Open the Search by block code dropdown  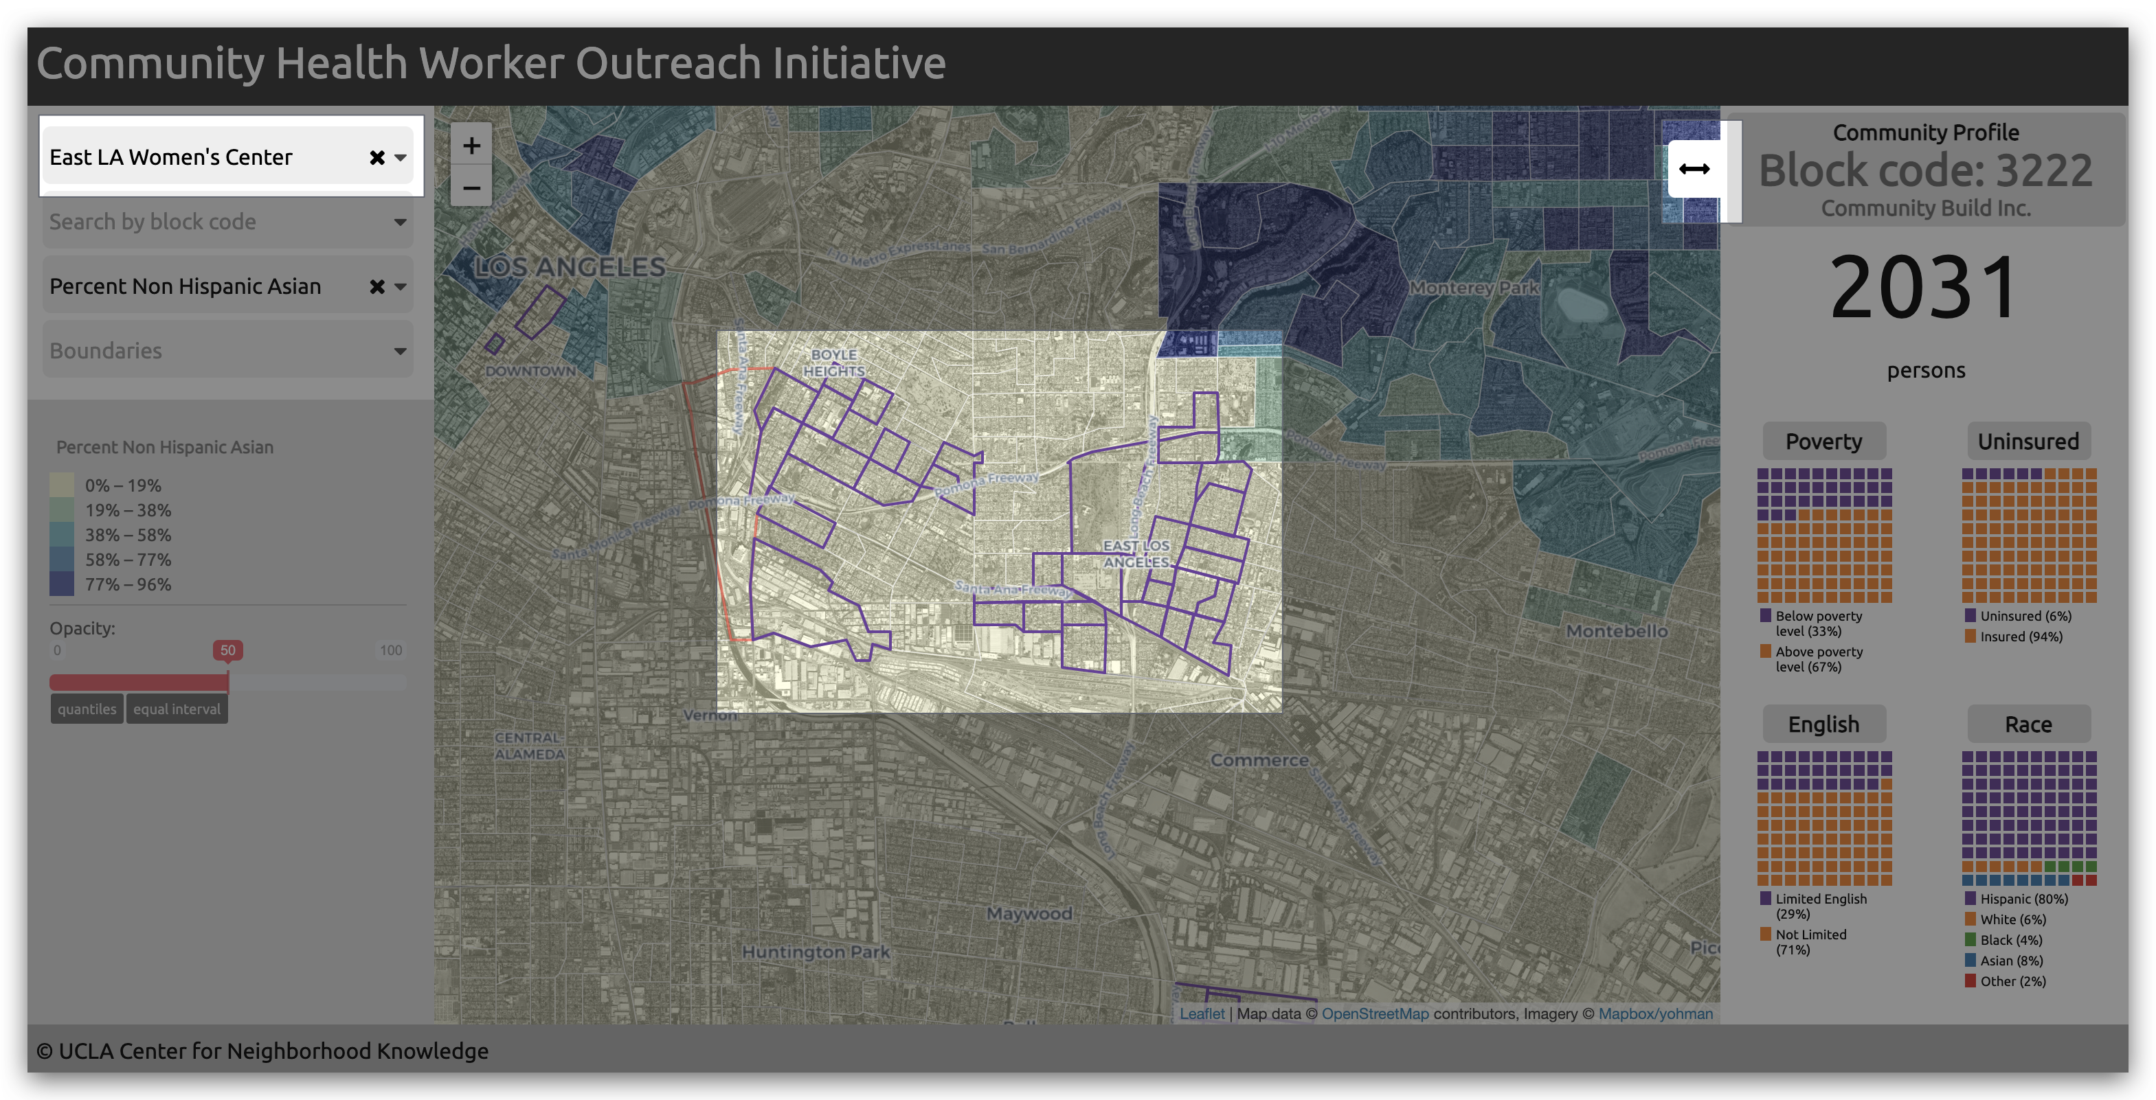click(227, 222)
